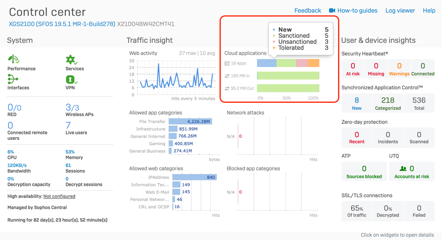Open the Synchronized Application Control New tile
The width and height of the screenshot is (442, 240).
pos(357,103)
